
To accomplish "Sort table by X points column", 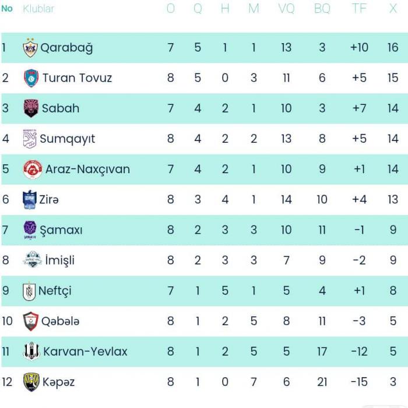I will point(393,9).
